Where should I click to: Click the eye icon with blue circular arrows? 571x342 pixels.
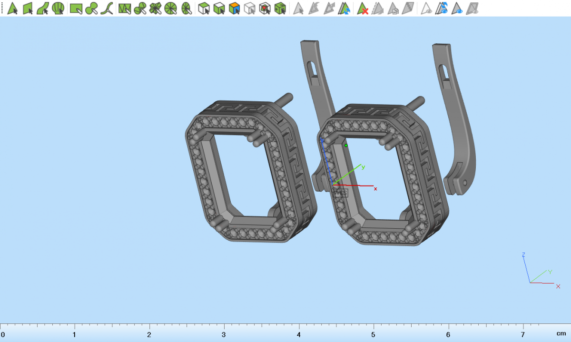pos(442,8)
